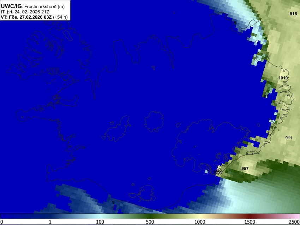The image size is (300, 225).
Task: Click the map value 915
Action: [293, 13]
